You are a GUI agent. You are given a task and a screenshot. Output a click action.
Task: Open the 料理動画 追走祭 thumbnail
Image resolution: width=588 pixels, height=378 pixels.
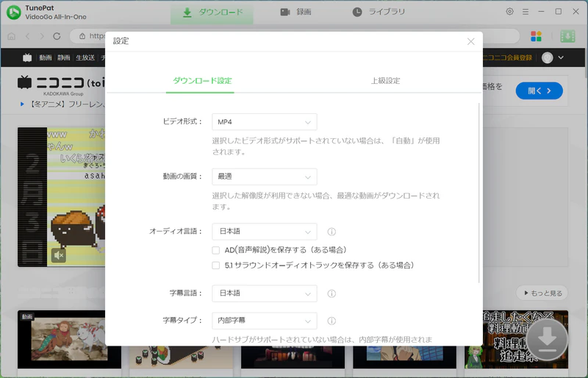516,339
